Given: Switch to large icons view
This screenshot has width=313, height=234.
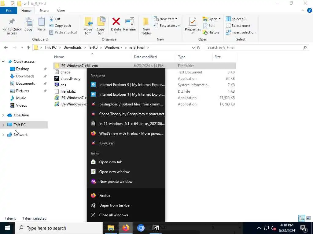Looking at the screenshot, I should coord(308,218).
